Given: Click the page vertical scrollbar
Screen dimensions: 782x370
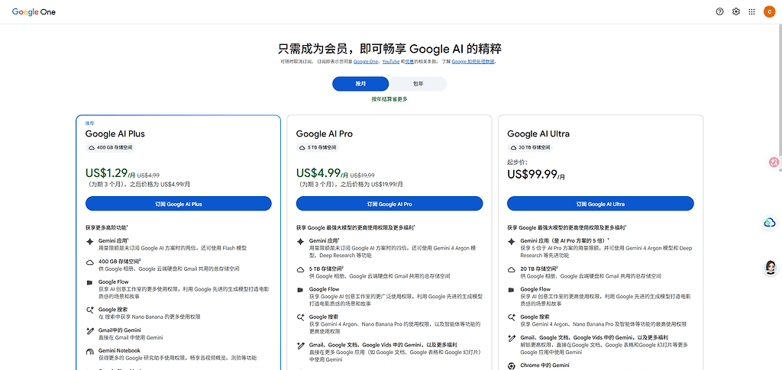Looking at the screenshot, I should (x=779, y=100).
